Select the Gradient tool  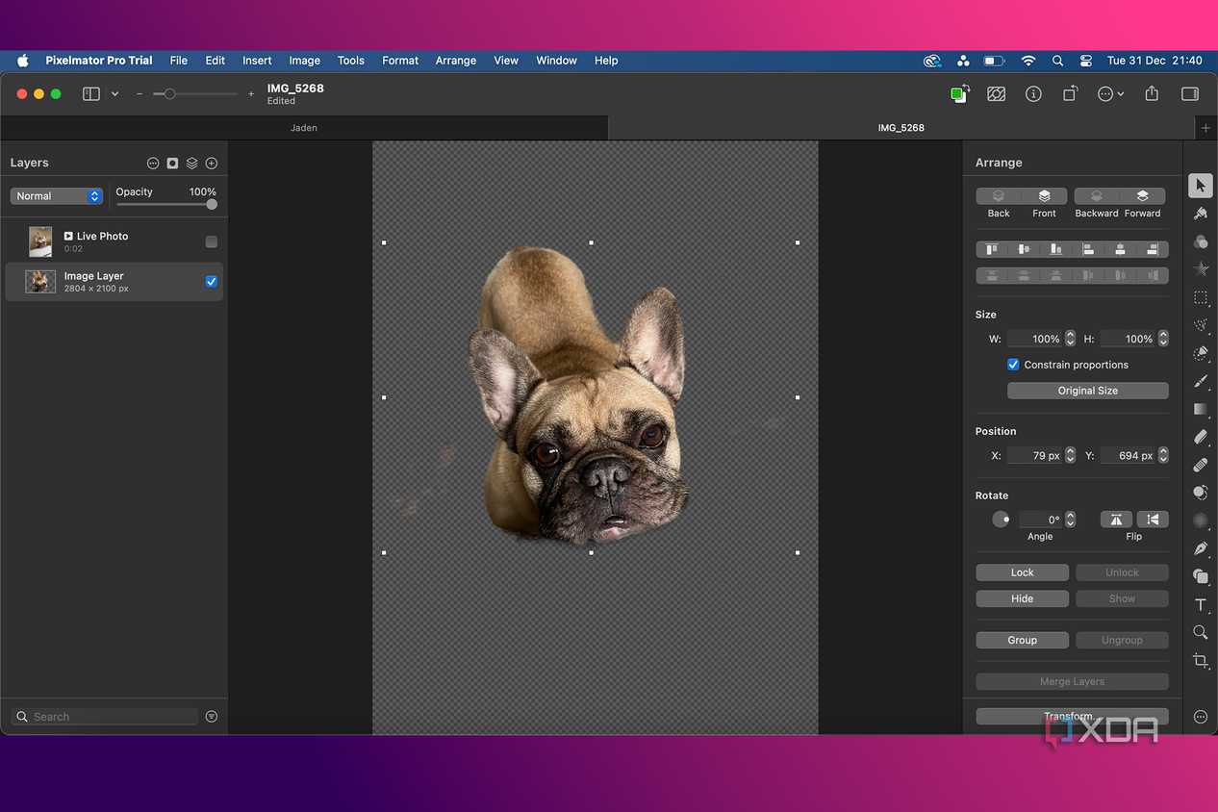tap(1200, 409)
